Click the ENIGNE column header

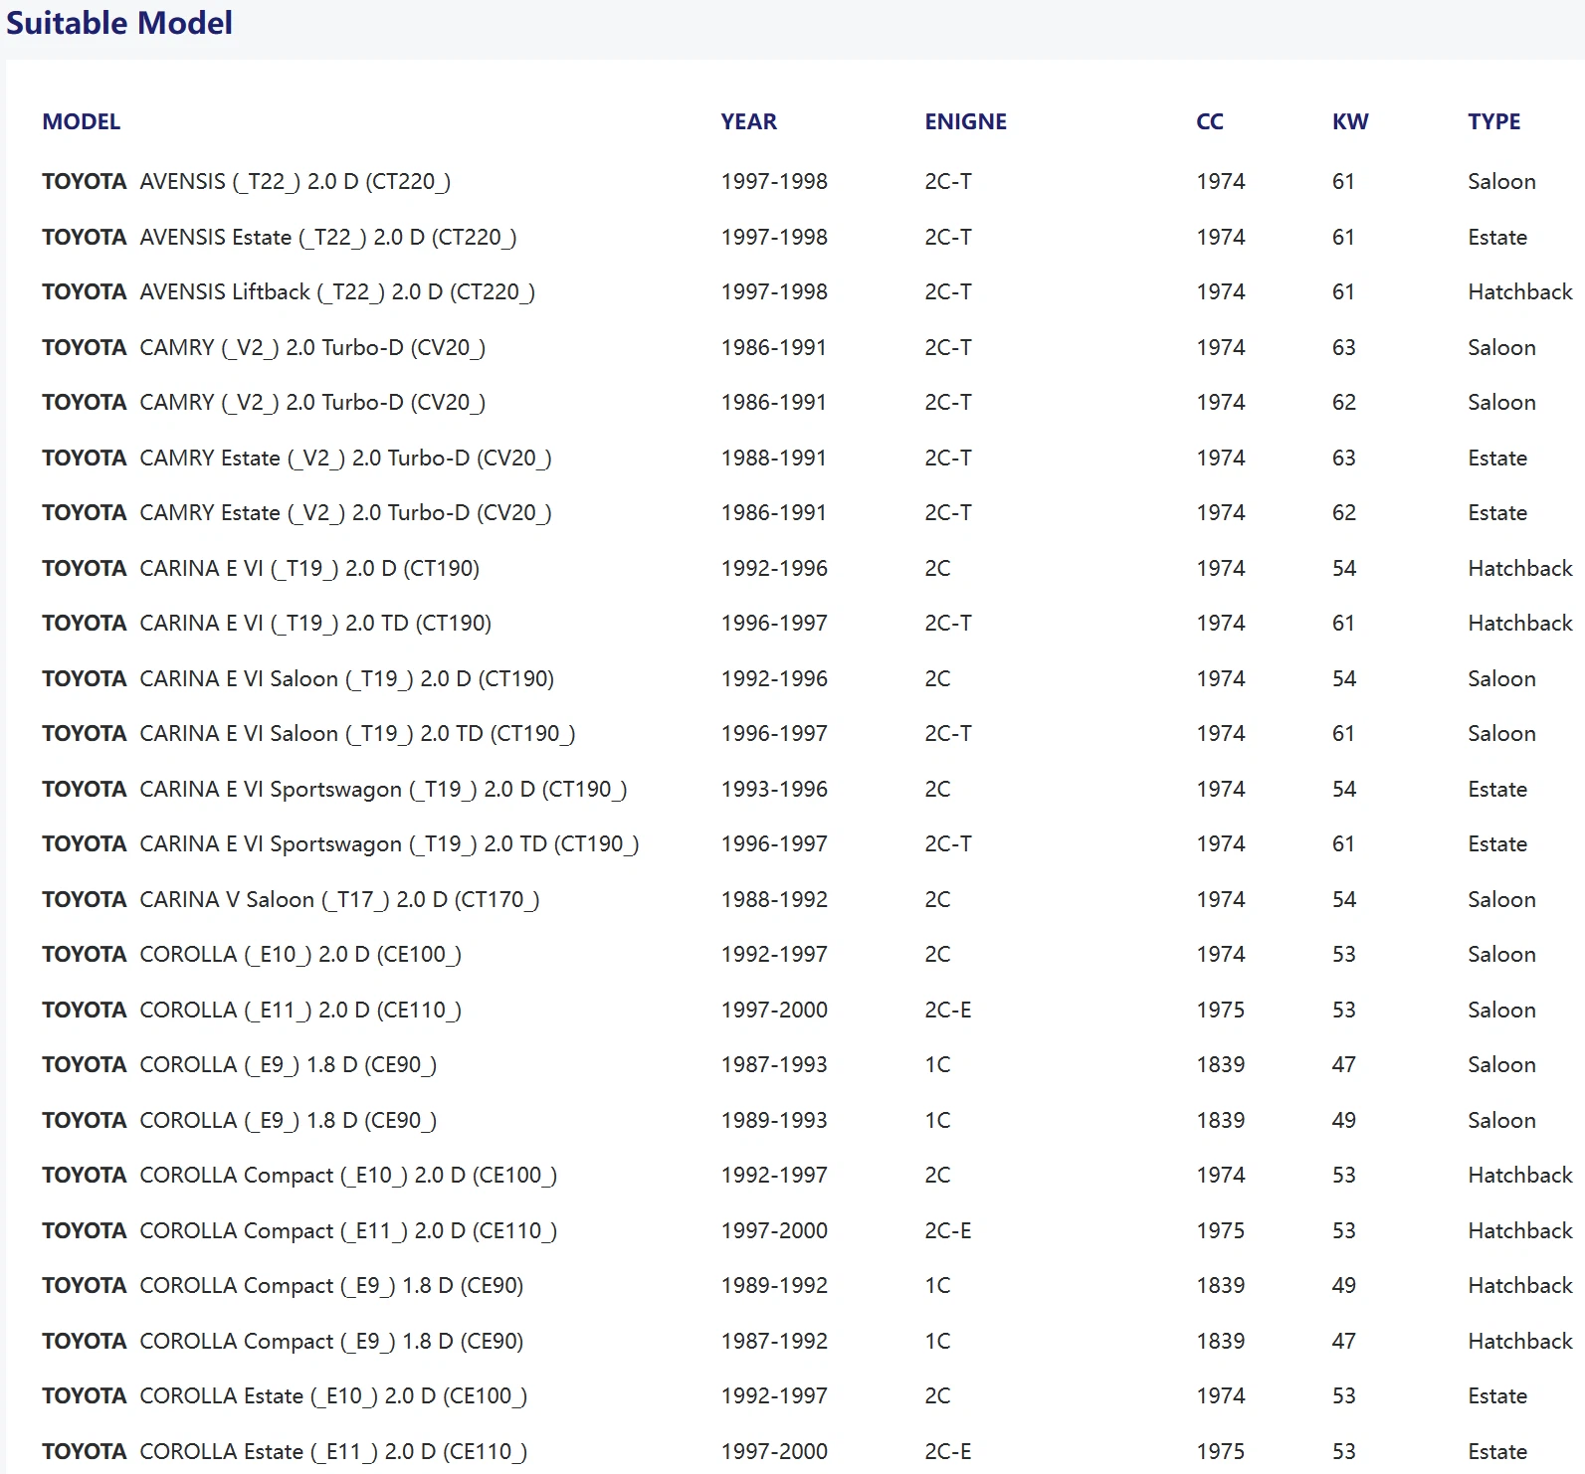[x=965, y=121]
